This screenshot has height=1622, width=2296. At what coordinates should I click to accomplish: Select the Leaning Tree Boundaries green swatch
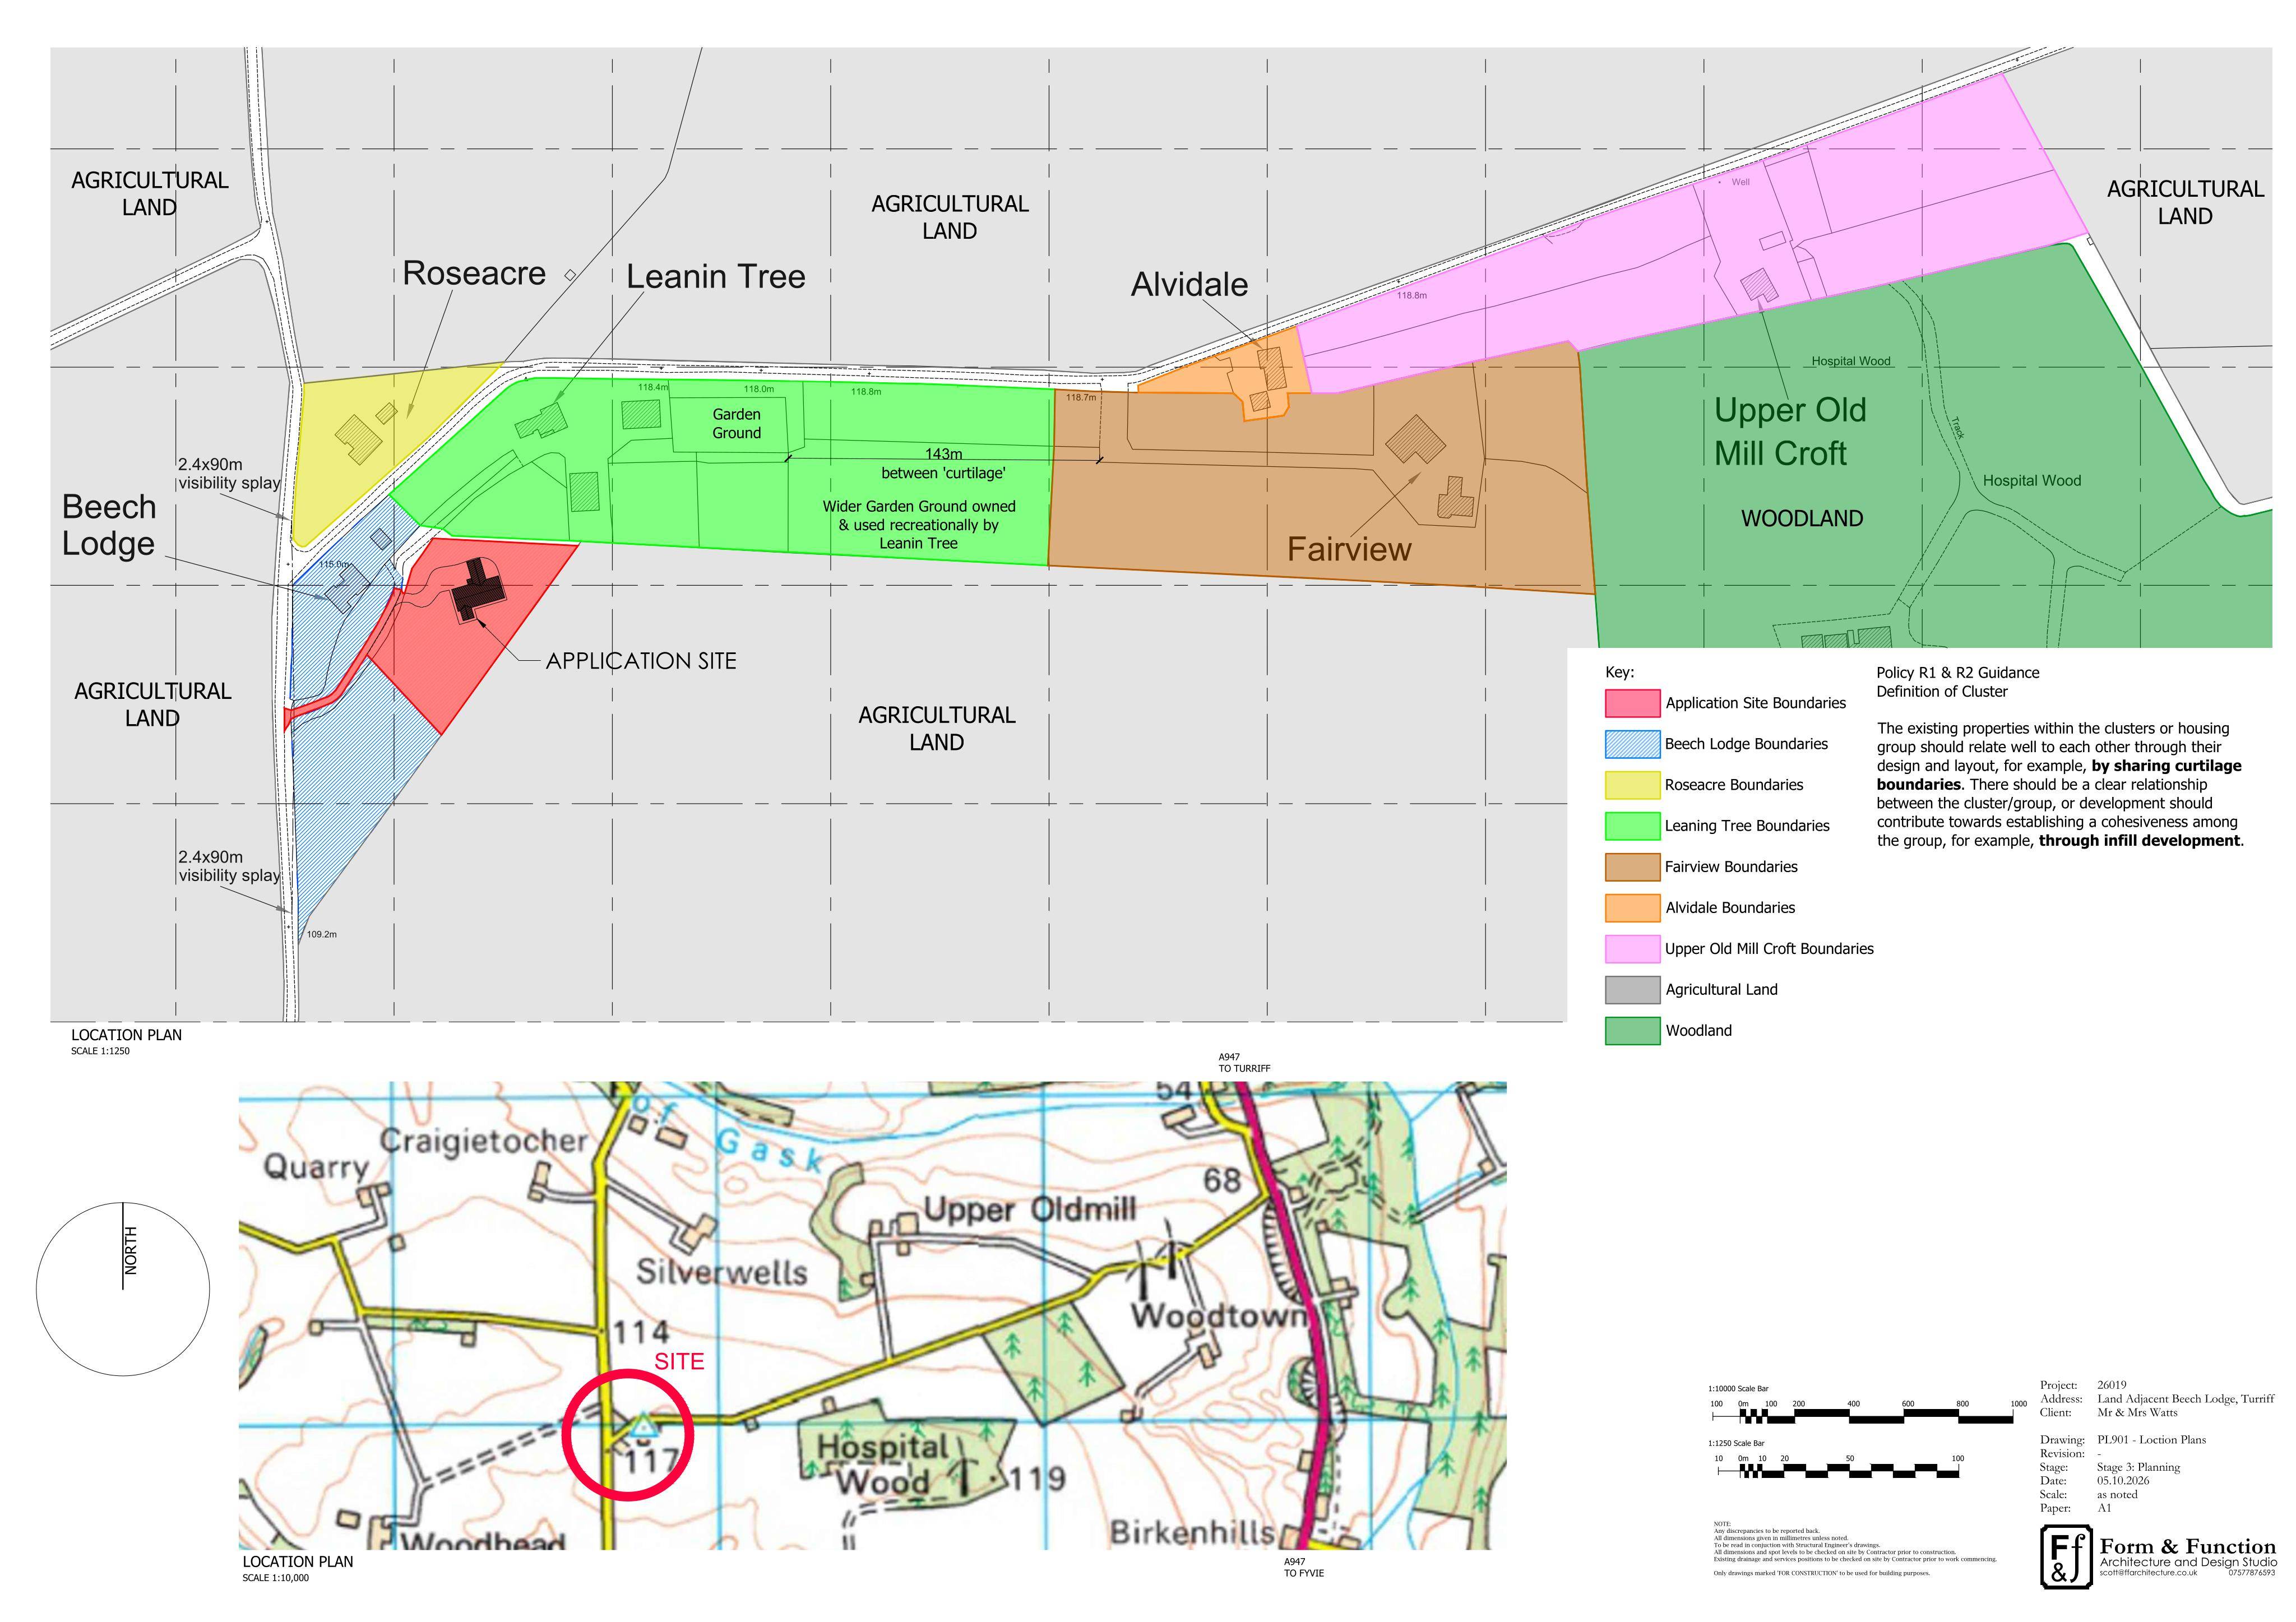point(1632,826)
